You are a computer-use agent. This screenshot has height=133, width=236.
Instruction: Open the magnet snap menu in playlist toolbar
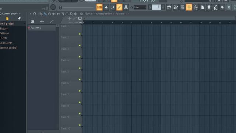35,14
